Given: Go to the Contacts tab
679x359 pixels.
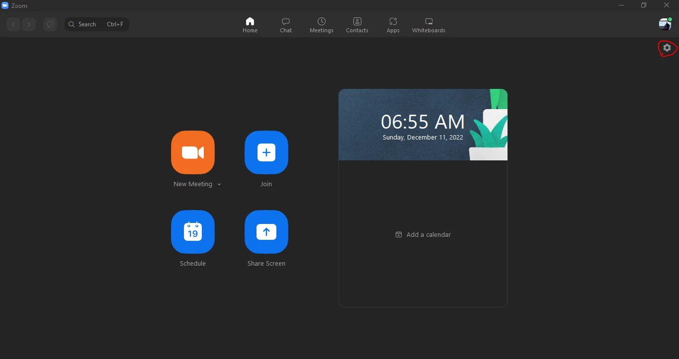Looking at the screenshot, I should pyautogui.click(x=357, y=25).
